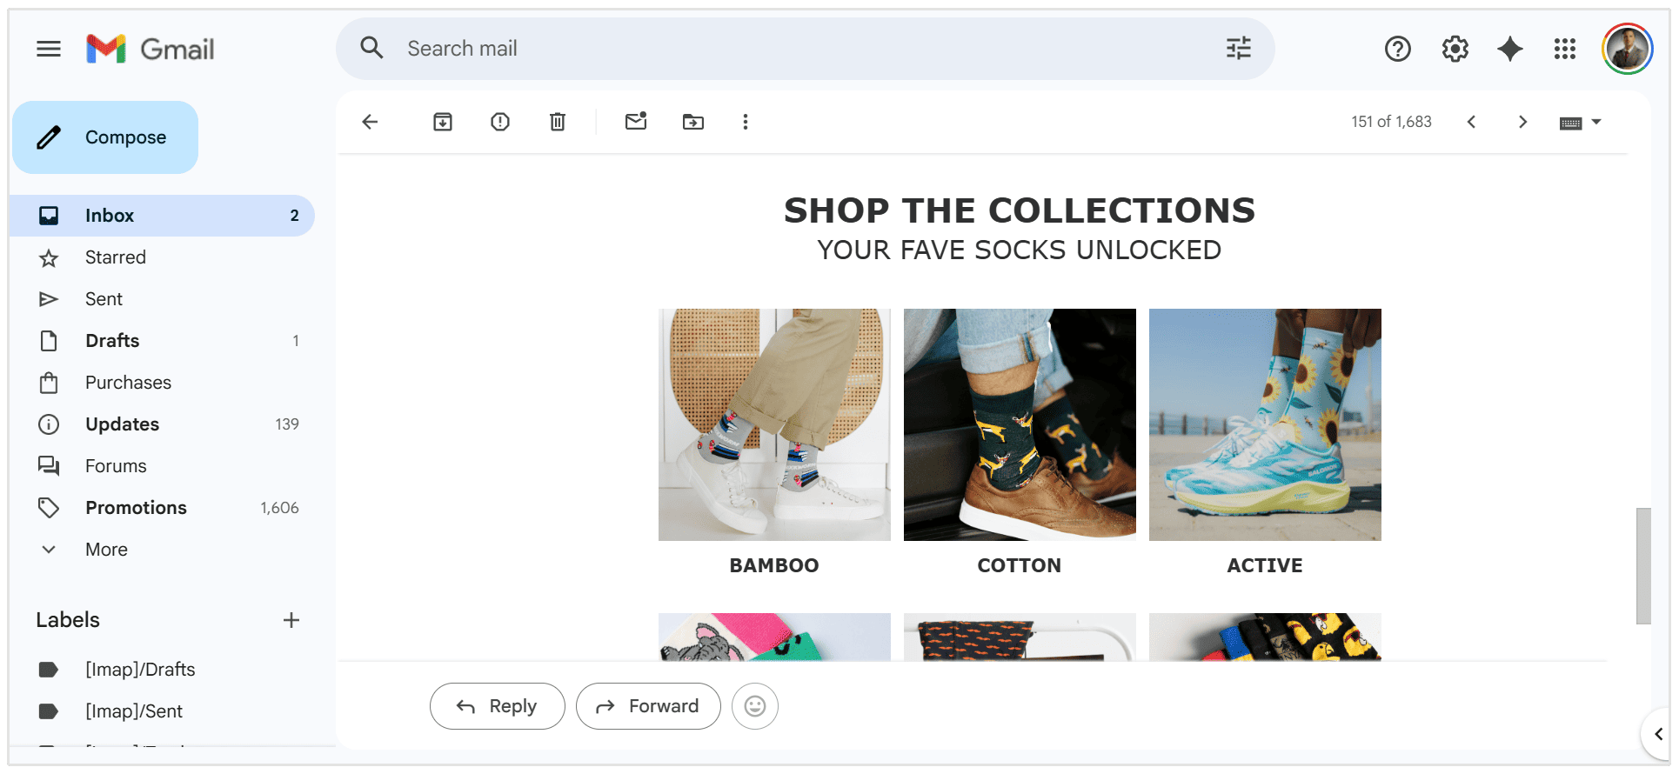
Task: Delete the current email
Action: point(557,122)
